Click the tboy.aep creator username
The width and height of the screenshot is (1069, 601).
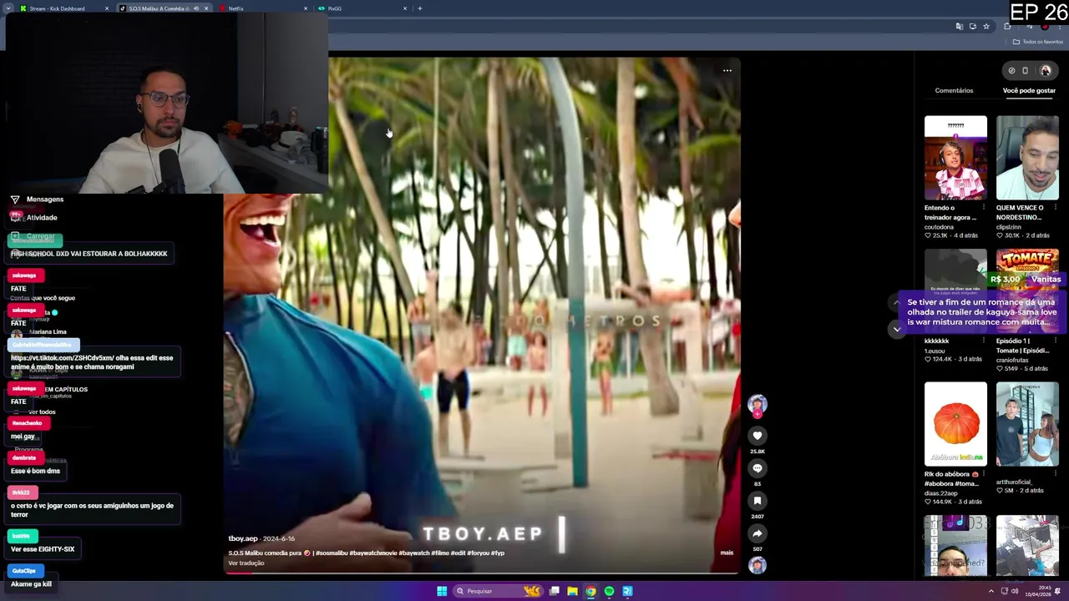tap(243, 538)
